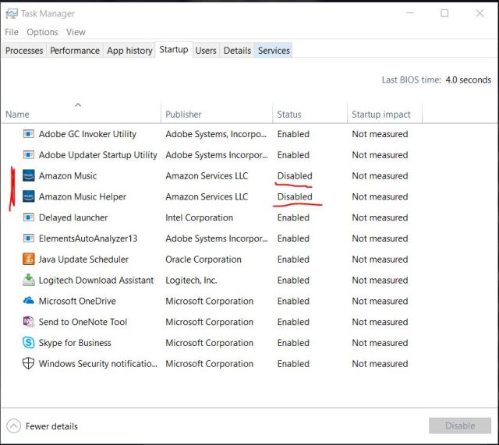
Task: Select the Delayed launcher row
Action: 73,218
